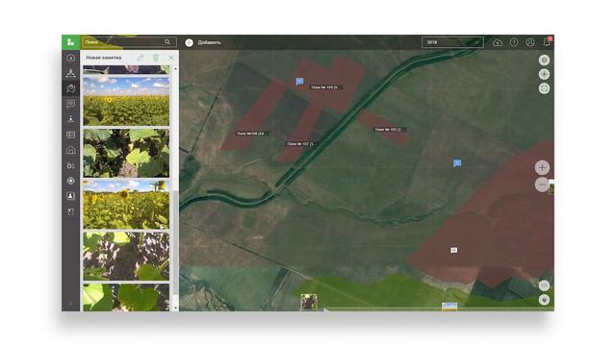The width and height of the screenshot is (616, 346).
Task: Open the green app logo home button
Action: point(70,42)
